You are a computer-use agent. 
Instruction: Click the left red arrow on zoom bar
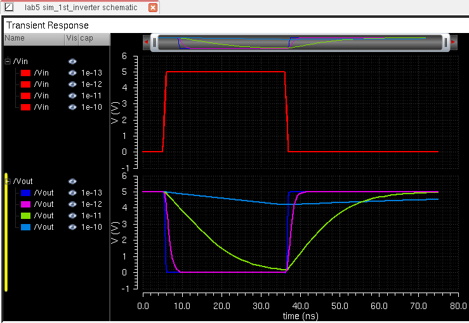coord(147,42)
